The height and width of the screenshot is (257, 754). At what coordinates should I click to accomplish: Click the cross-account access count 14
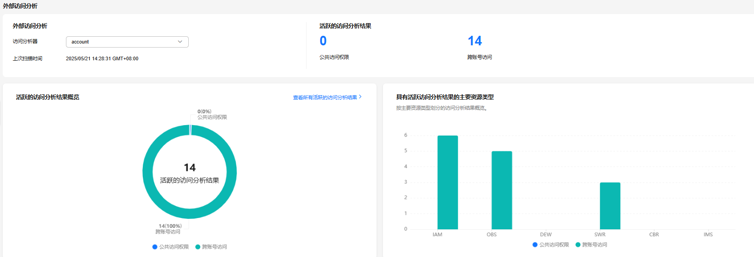[x=475, y=41]
